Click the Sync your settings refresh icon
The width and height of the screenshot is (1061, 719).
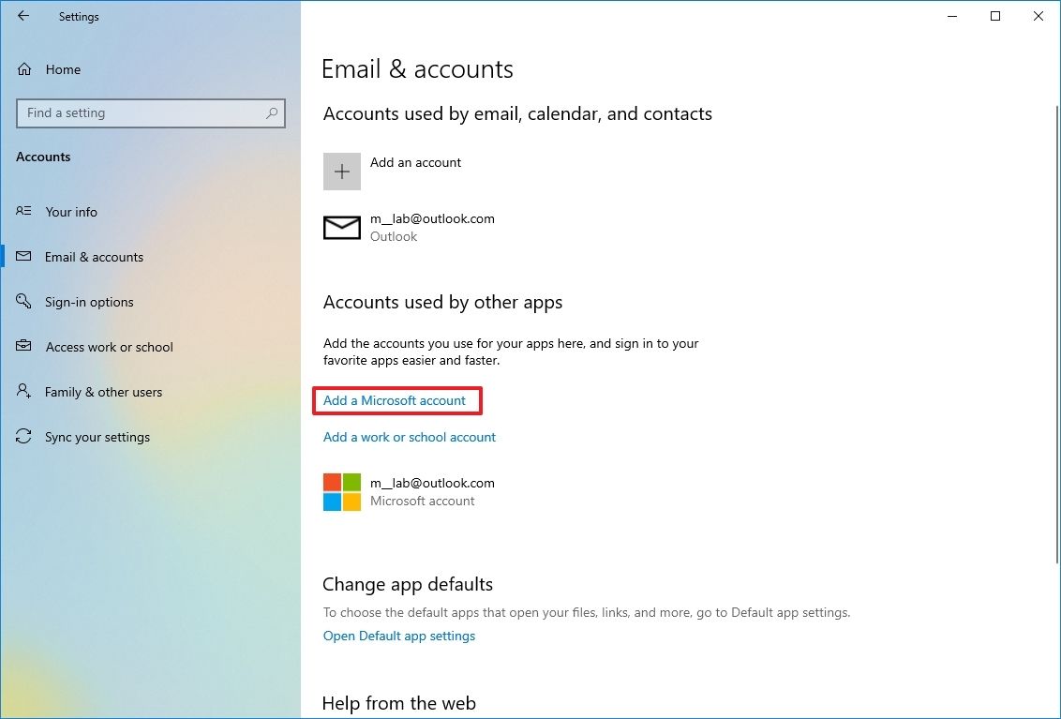point(22,437)
